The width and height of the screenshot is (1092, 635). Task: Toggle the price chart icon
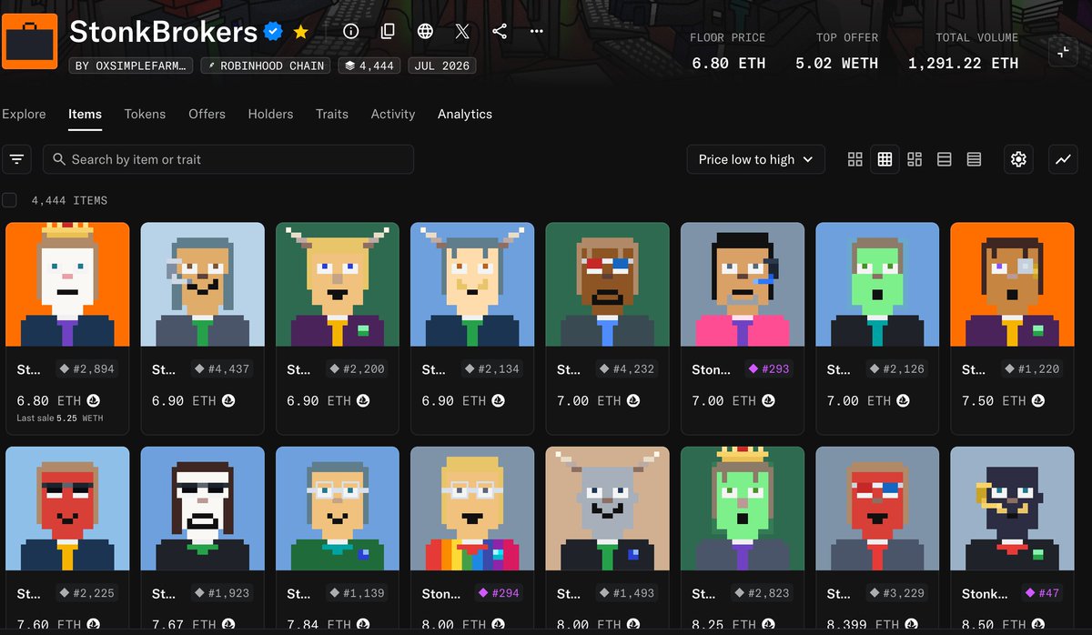coord(1063,159)
